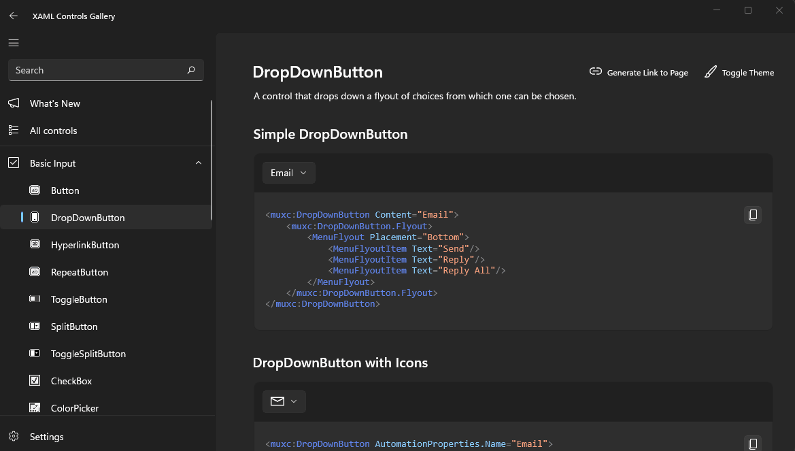
Task: Click the Toggle Theme brush icon
Action: pos(710,72)
